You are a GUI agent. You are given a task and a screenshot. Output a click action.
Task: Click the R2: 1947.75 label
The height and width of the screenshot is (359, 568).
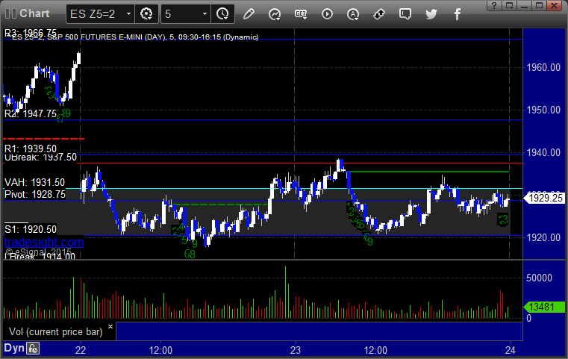[31, 113]
